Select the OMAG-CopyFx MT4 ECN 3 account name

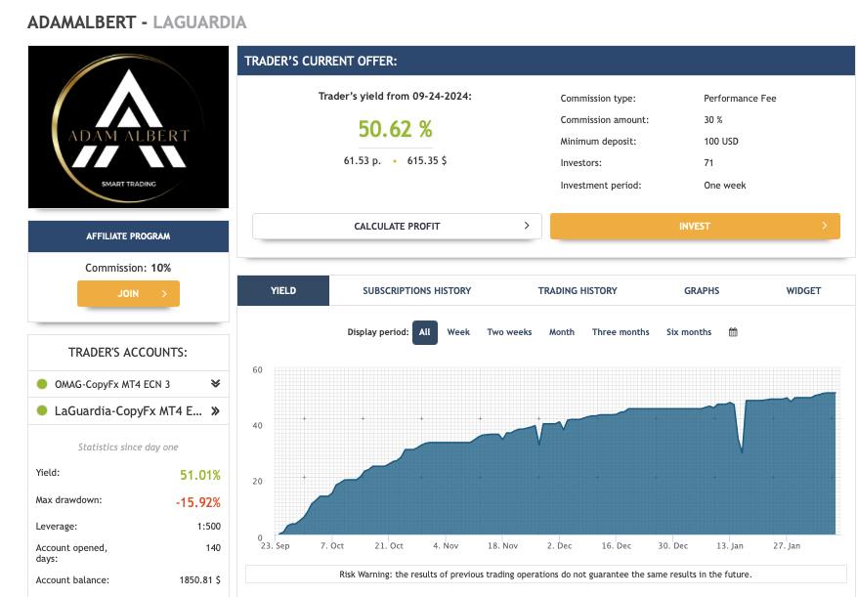coord(112,384)
